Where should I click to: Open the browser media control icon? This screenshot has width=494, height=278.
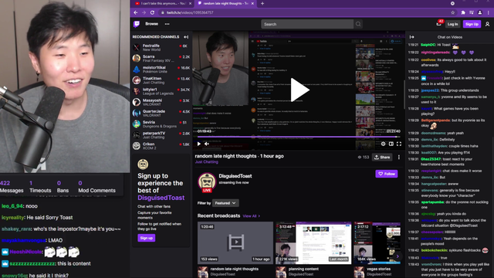pos(472,12)
